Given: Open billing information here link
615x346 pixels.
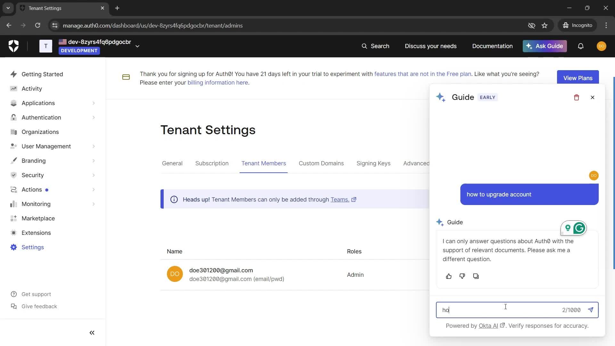Looking at the screenshot, I should 217,83.
